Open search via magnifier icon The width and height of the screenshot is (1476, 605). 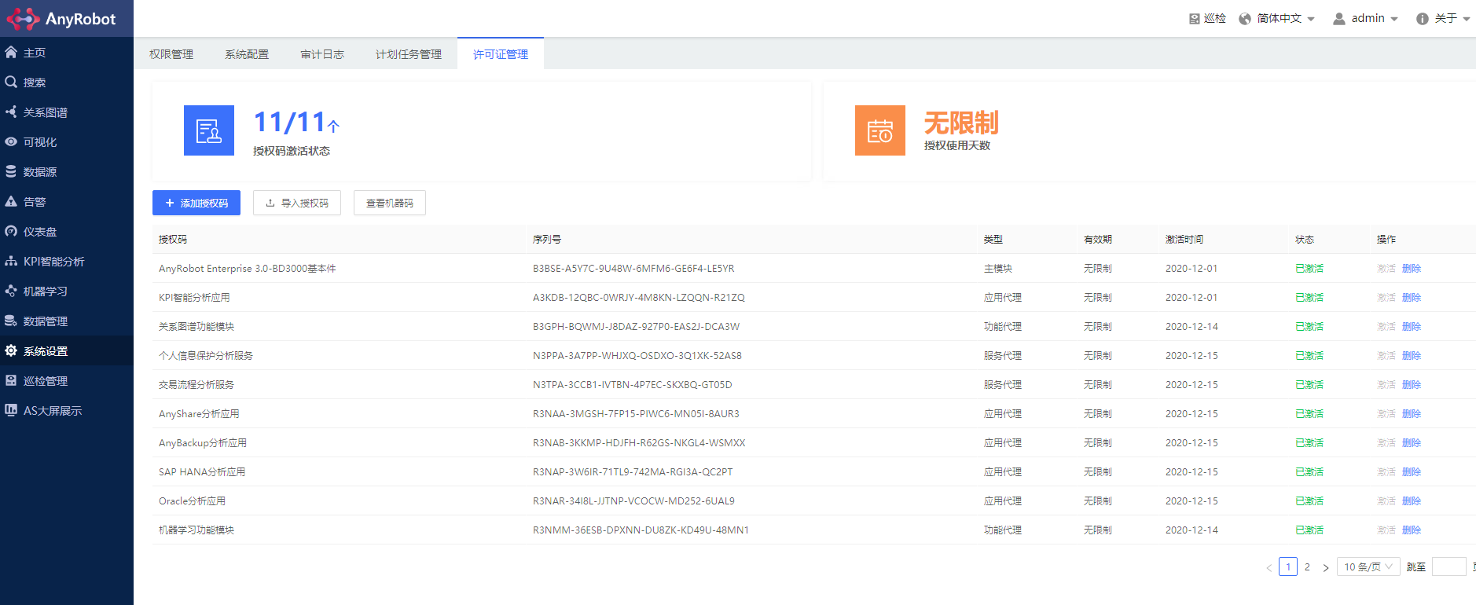(11, 82)
